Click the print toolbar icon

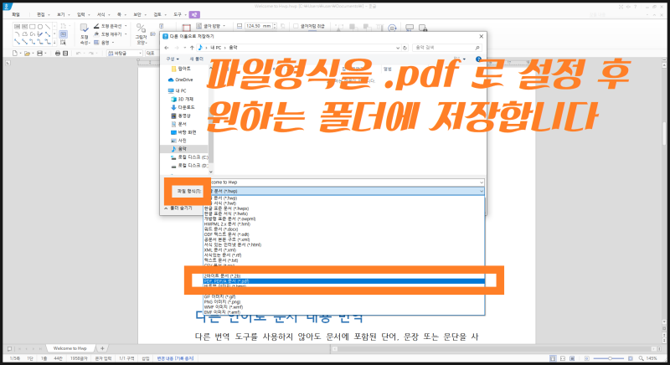[57, 54]
